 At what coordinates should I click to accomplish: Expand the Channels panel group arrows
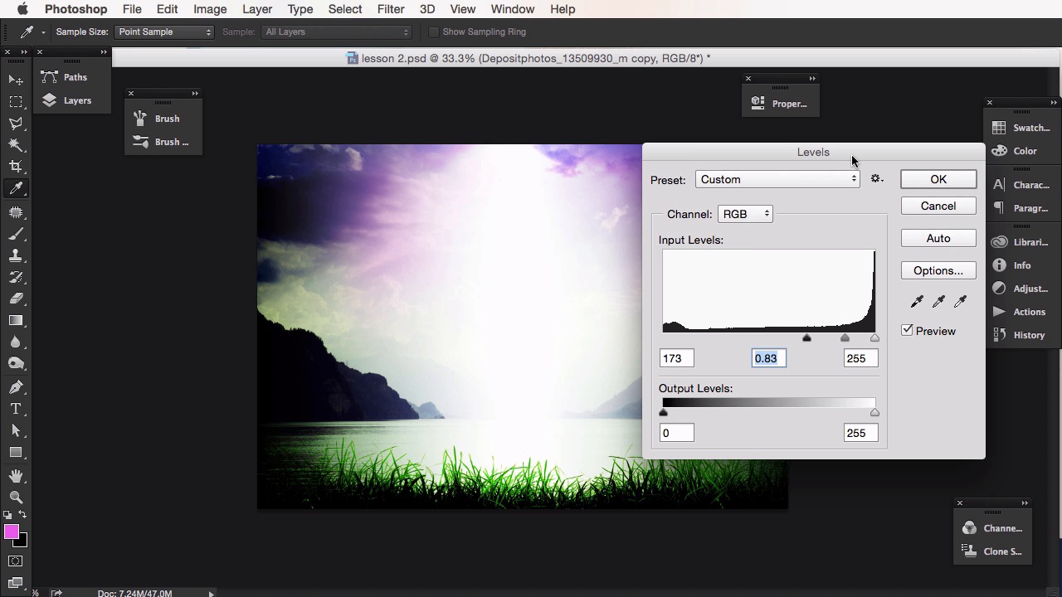click(1025, 503)
